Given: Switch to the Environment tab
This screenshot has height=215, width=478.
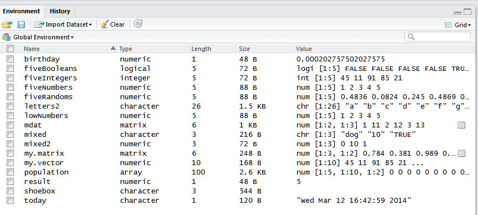Looking at the screenshot, I should pyautogui.click(x=22, y=11).
